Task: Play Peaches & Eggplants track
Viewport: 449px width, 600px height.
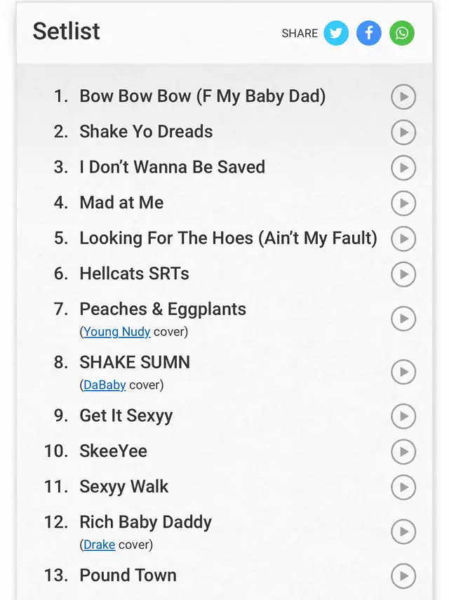Action: coord(403,319)
